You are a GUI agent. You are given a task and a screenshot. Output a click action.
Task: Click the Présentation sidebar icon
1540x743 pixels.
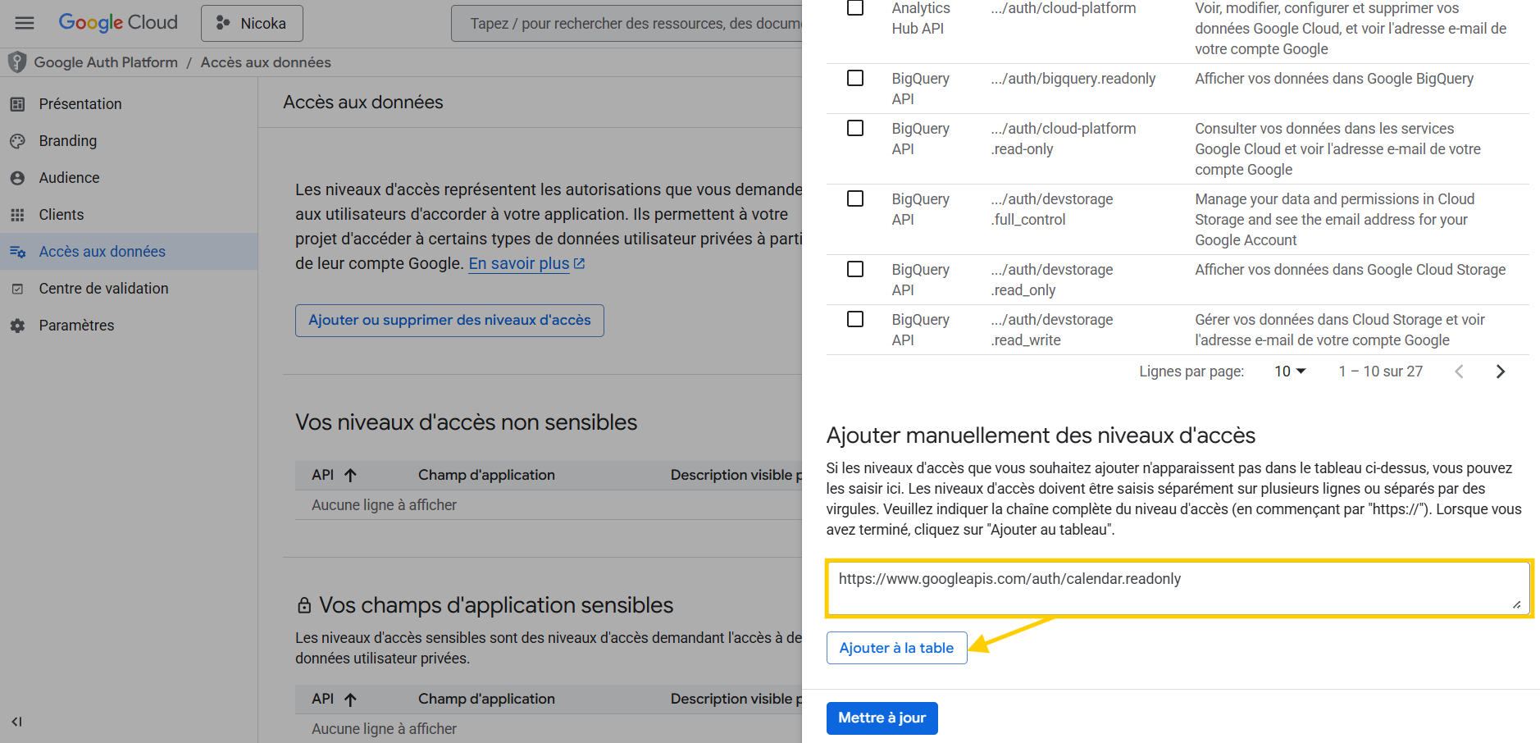(17, 104)
